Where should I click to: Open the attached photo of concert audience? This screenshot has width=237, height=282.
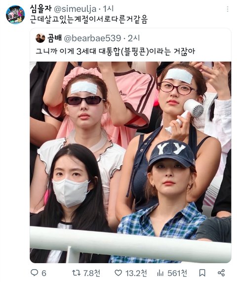[130, 162]
